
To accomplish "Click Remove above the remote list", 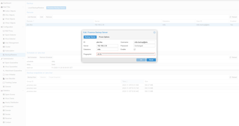I will click(49, 17).
